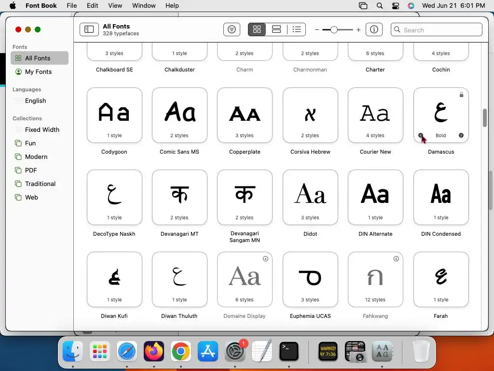Select the Corsiva Hebrew thumbnail
494x371 pixels.
coord(310,115)
